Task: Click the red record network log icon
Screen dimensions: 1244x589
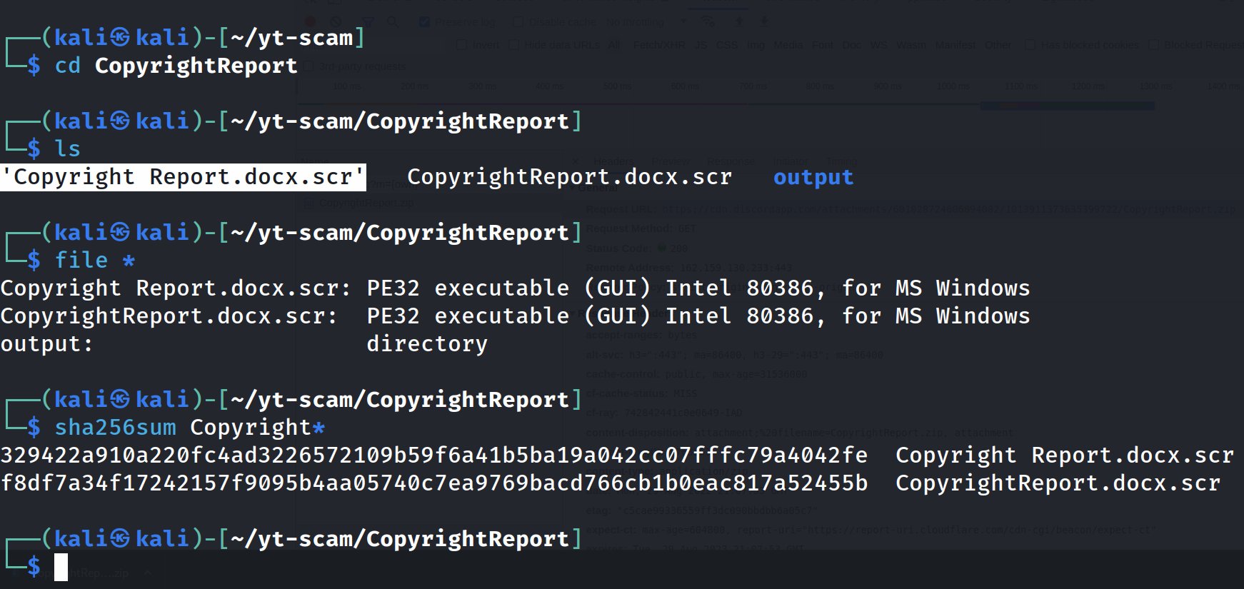Action: (310, 21)
